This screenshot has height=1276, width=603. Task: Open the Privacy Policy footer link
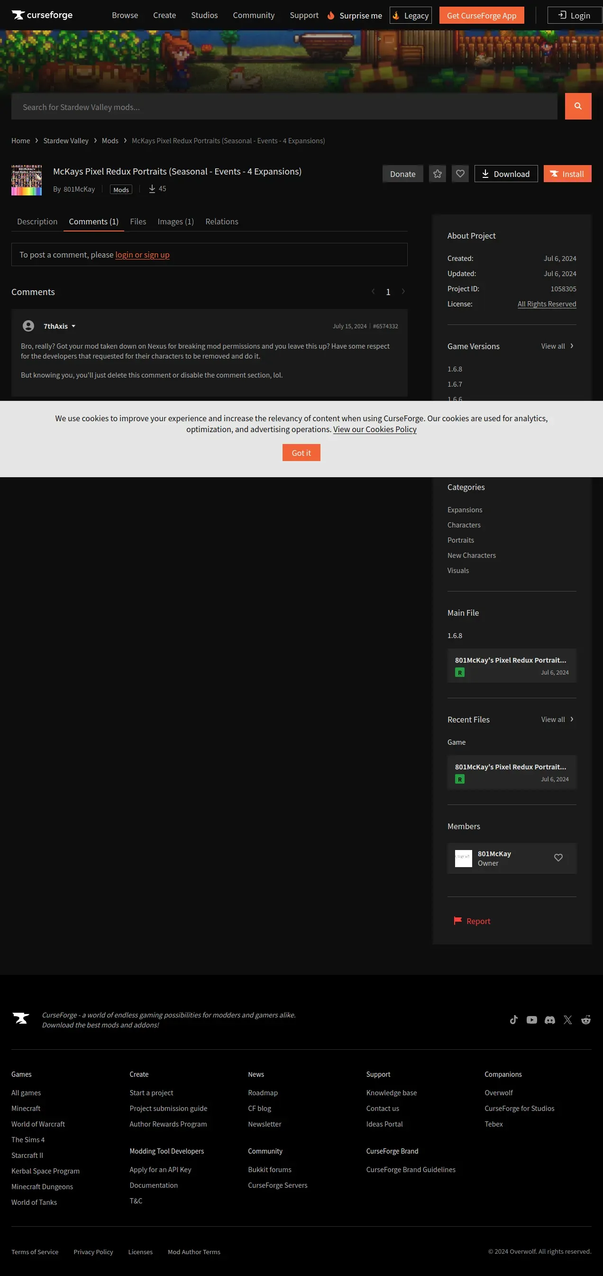coord(93,1252)
